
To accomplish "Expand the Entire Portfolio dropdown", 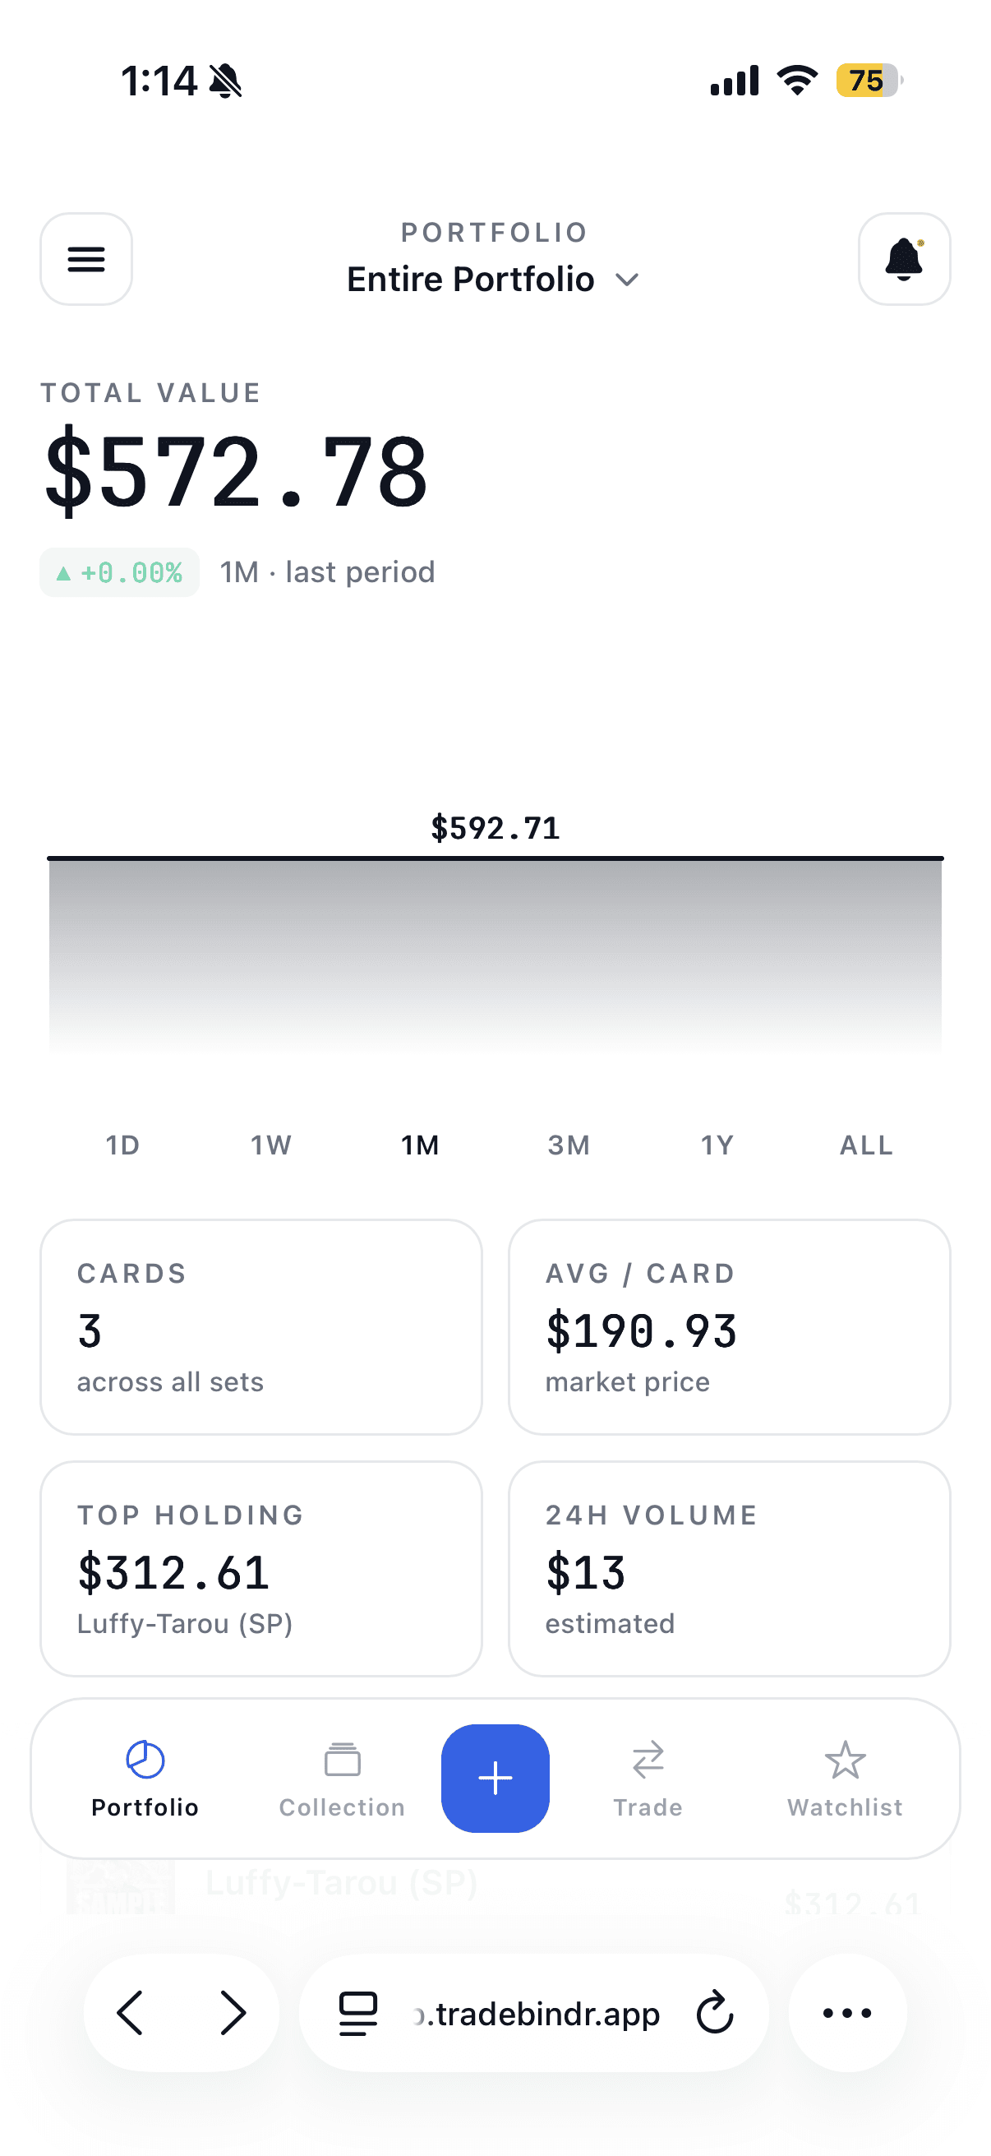I will pyautogui.click(x=493, y=280).
